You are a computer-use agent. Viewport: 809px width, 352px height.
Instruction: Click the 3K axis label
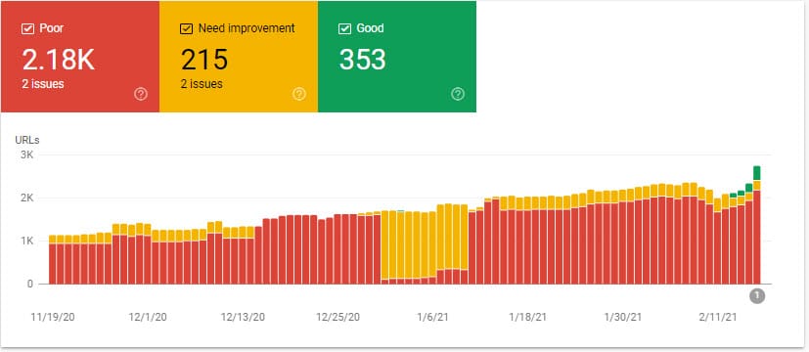[x=27, y=154]
